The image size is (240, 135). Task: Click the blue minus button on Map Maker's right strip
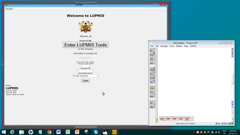(232, 118)
